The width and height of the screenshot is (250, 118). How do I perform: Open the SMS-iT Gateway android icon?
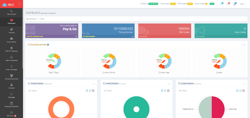(11, 48)
